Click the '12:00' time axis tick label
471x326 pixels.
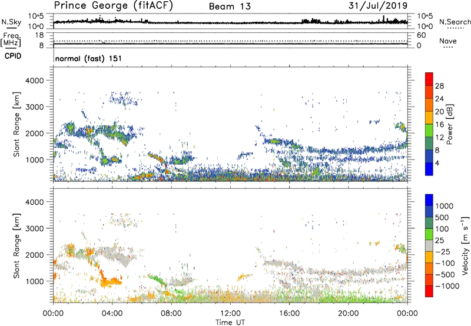coord(230,314)
